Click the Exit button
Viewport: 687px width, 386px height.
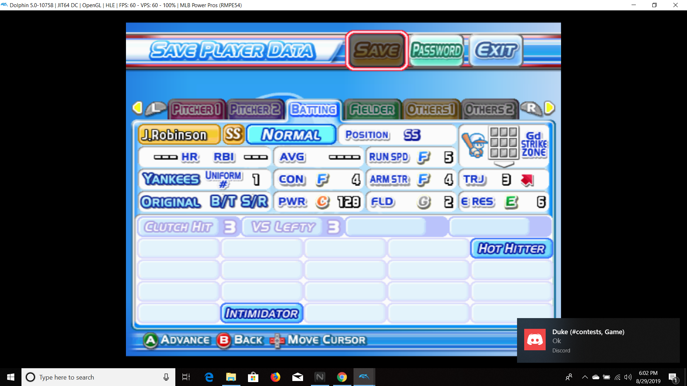point(496,50)
